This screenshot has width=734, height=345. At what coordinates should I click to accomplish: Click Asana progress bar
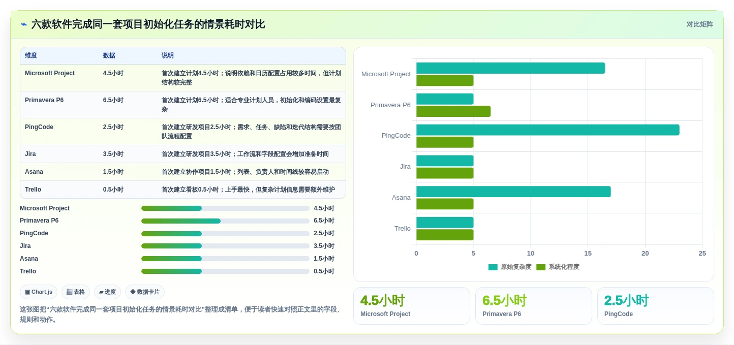pos(225,259)
